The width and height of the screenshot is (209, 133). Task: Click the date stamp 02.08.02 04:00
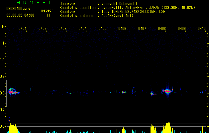(x=20, y=15)
